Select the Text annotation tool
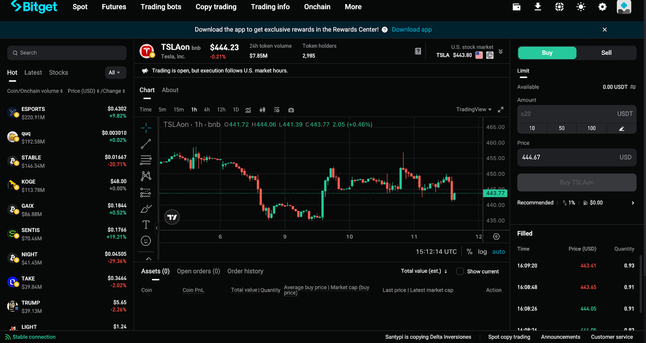Viewport: 646px width, 343px height. click(146, 225)
